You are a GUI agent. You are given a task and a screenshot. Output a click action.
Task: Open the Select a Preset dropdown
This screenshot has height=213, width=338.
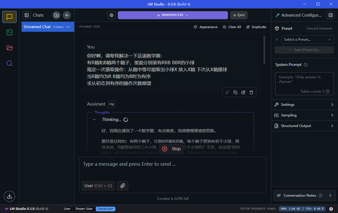click(x=308, y=40)
